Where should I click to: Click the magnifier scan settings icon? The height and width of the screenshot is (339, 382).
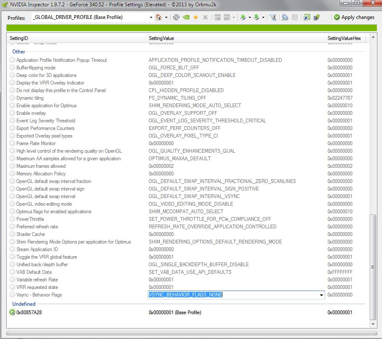(x=285, y=17)
